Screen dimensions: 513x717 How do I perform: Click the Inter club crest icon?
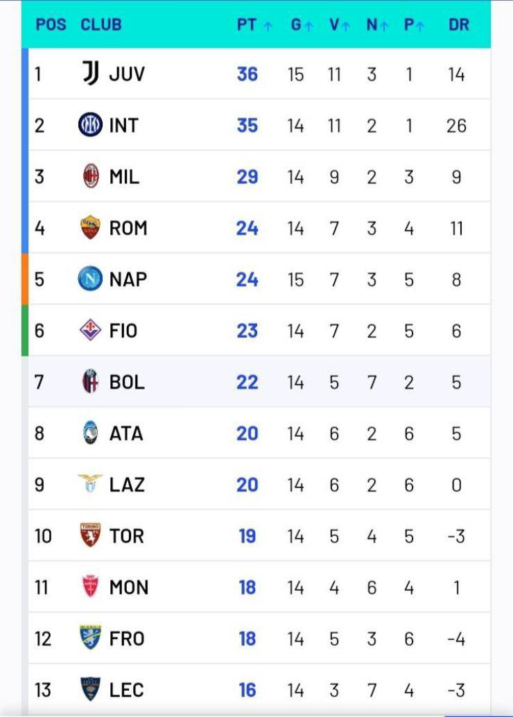click(x=90, y=126)
